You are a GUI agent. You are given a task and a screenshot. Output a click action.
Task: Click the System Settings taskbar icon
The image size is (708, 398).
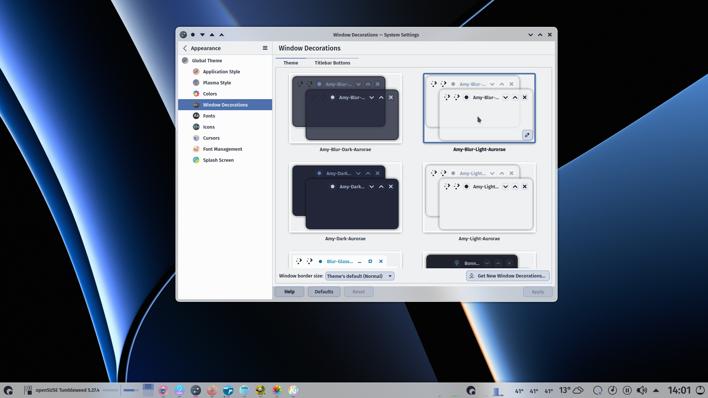pyautogui.click(x=196, y=390)
